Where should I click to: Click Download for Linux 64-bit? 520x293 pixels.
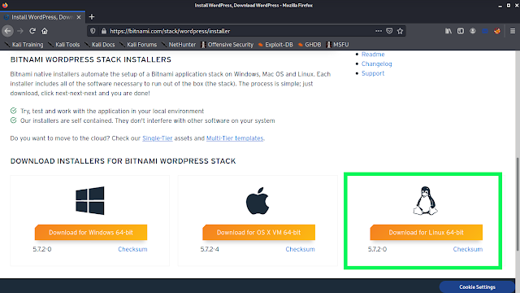pos(426,232)
